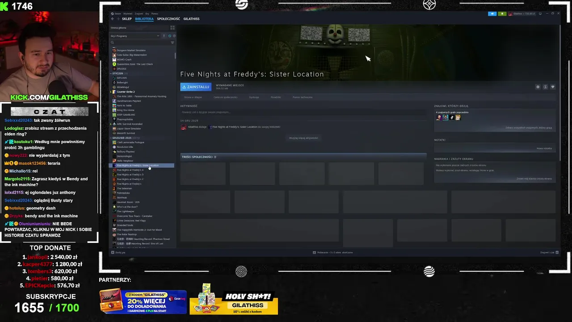Click the Treści społeczności help icon
Viewport: 572px width, 322px height.
(215, 157)
